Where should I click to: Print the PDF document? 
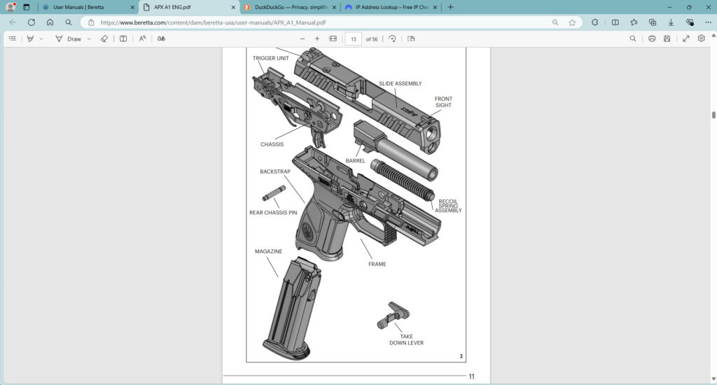click(652, 39)
